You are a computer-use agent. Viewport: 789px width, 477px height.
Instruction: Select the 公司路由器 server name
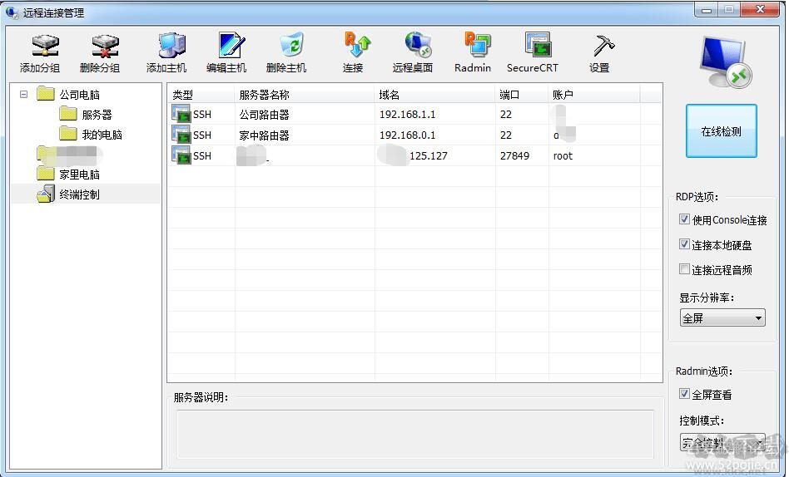pyautogui.click(x=264, y=115)
